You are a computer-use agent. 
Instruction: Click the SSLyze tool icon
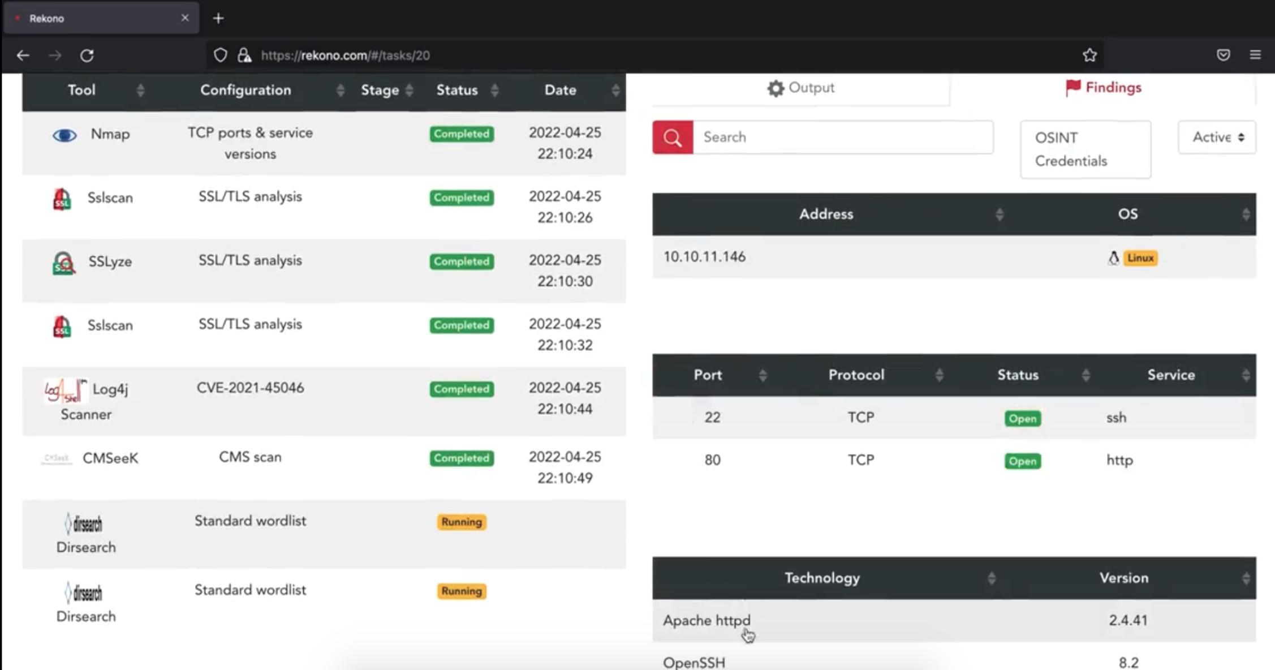tap(63, 263)
